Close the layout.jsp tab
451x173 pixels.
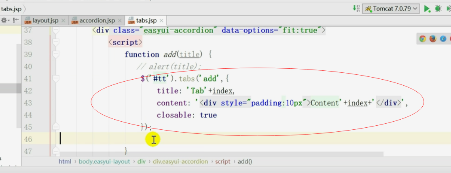coord(63,21)
